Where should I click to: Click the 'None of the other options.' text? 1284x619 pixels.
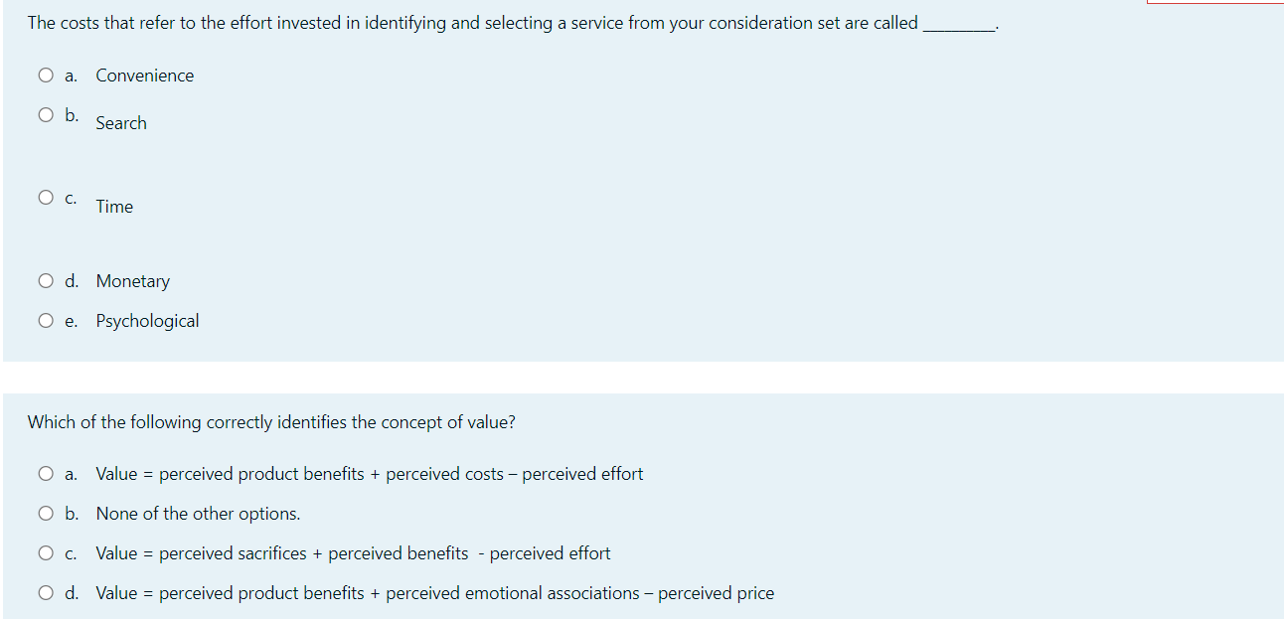(198, 514)
